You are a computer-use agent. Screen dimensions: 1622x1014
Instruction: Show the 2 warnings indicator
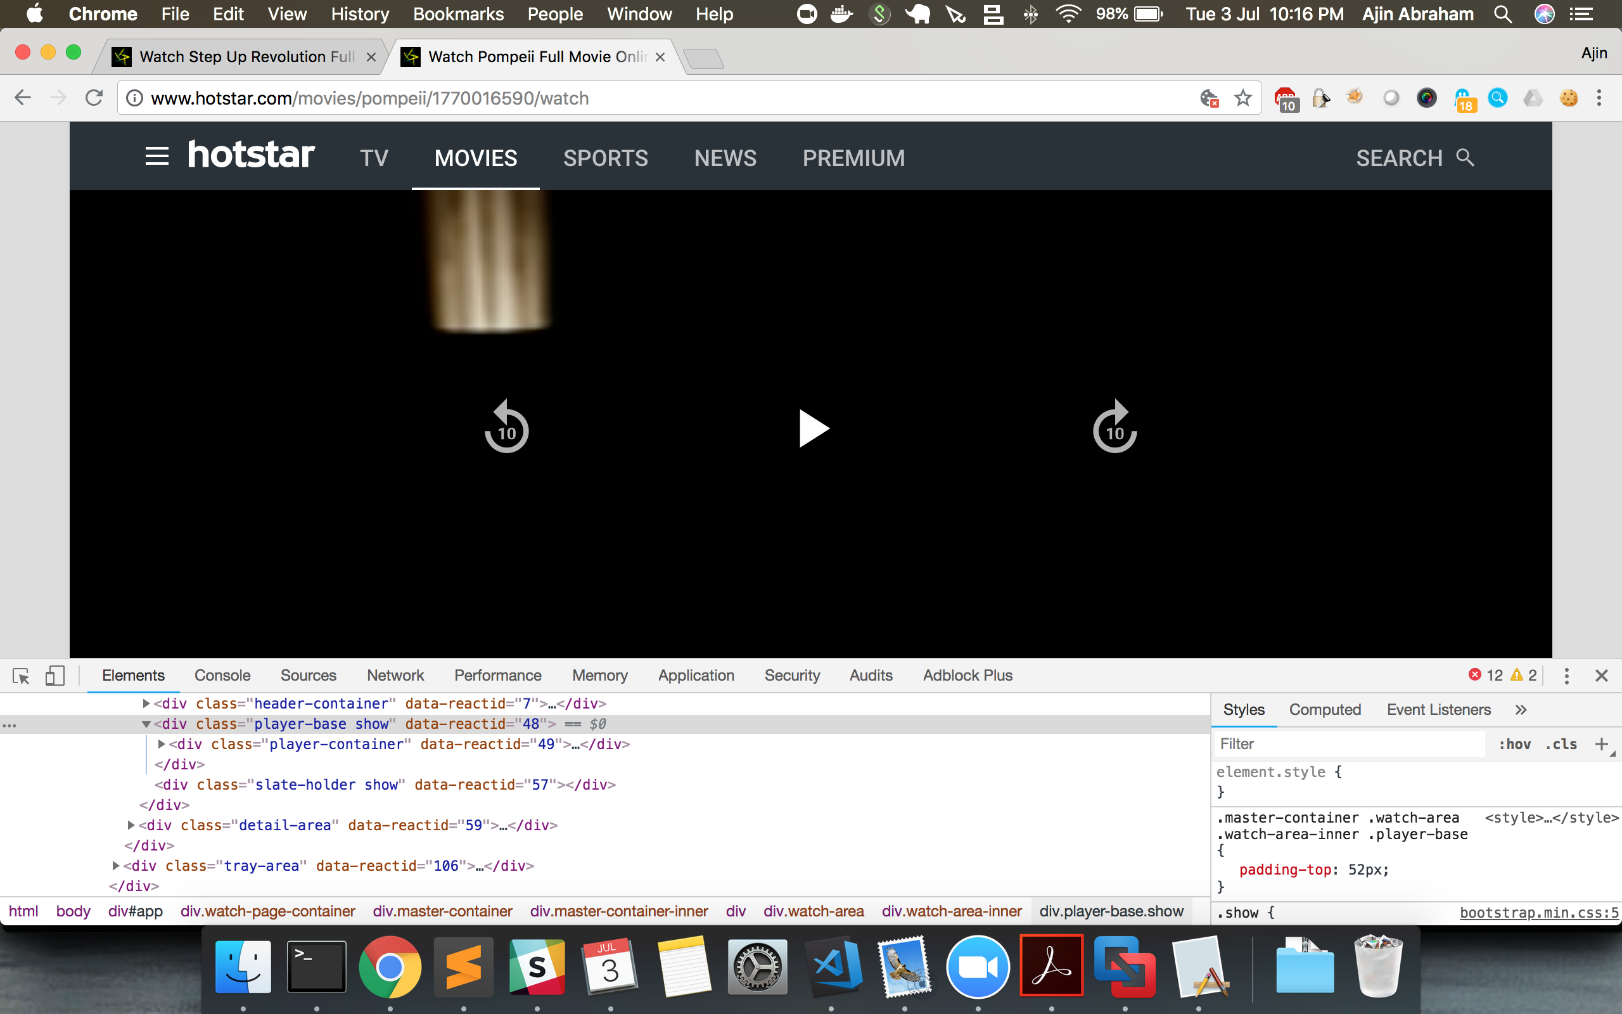tap(1523, 676)
